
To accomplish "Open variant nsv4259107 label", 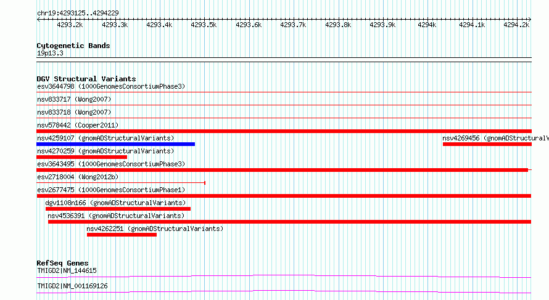I will pos(105,138).
